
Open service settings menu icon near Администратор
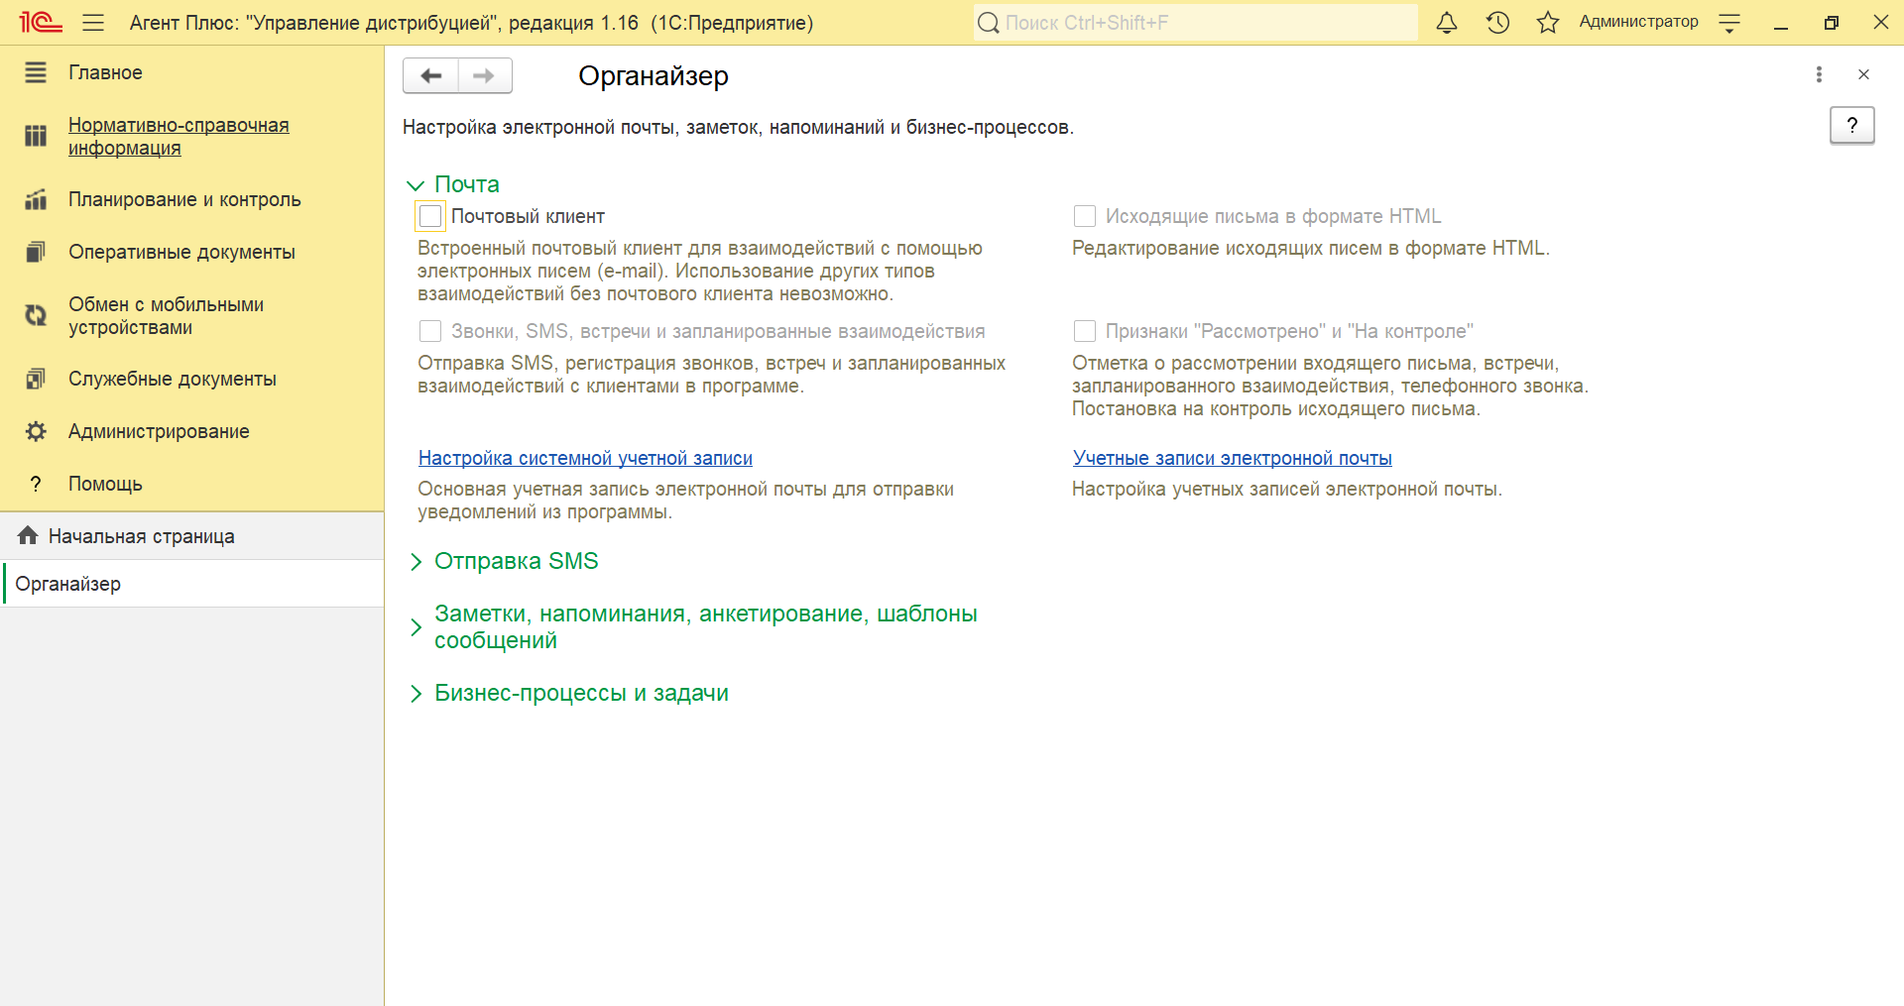tap(1729, 23)
